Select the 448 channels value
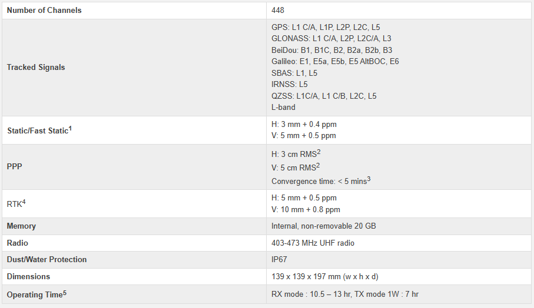The image size is (534, 308). pos(278,10)
